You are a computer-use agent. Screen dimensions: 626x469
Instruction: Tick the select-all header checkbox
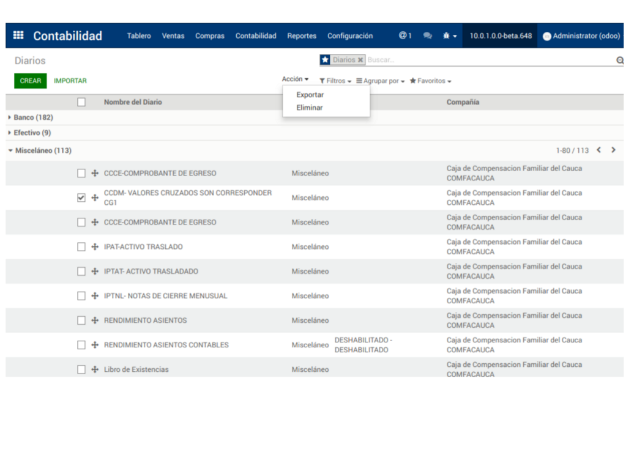81,102
